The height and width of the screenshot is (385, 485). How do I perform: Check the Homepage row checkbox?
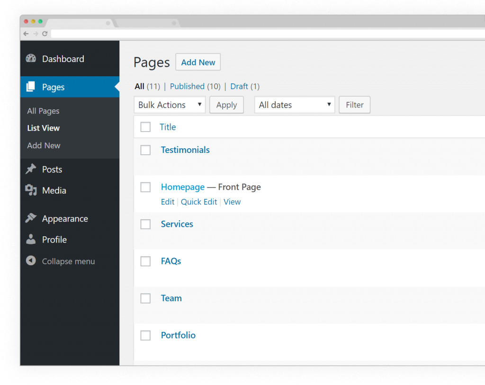click(145, 187)
